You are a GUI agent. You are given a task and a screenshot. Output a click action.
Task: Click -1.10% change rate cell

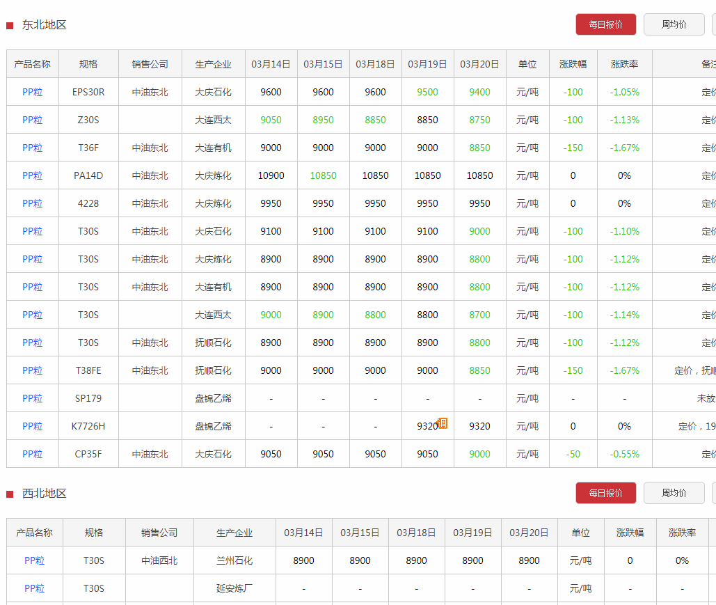tap(625, 231)
